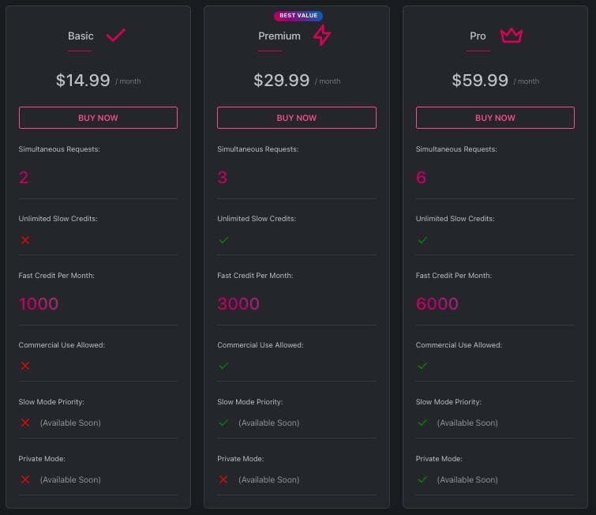Click the red X under Basic Slow Mode Priority
Screen dimensions: 596x515
click(25, 423)
